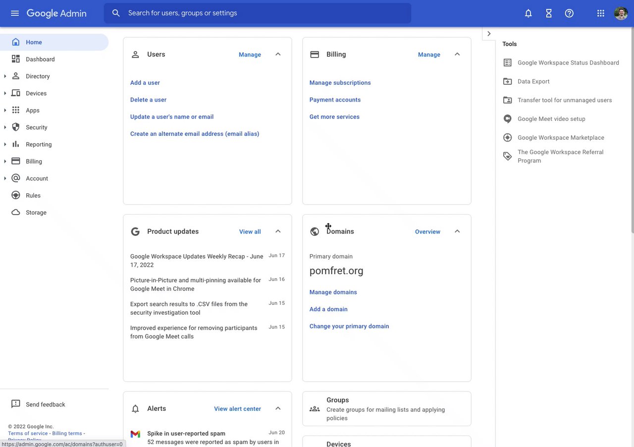Click the Google Workspace Status Dashboard icon
Viewport: 634px width, 447px height.
coord(508,63)
